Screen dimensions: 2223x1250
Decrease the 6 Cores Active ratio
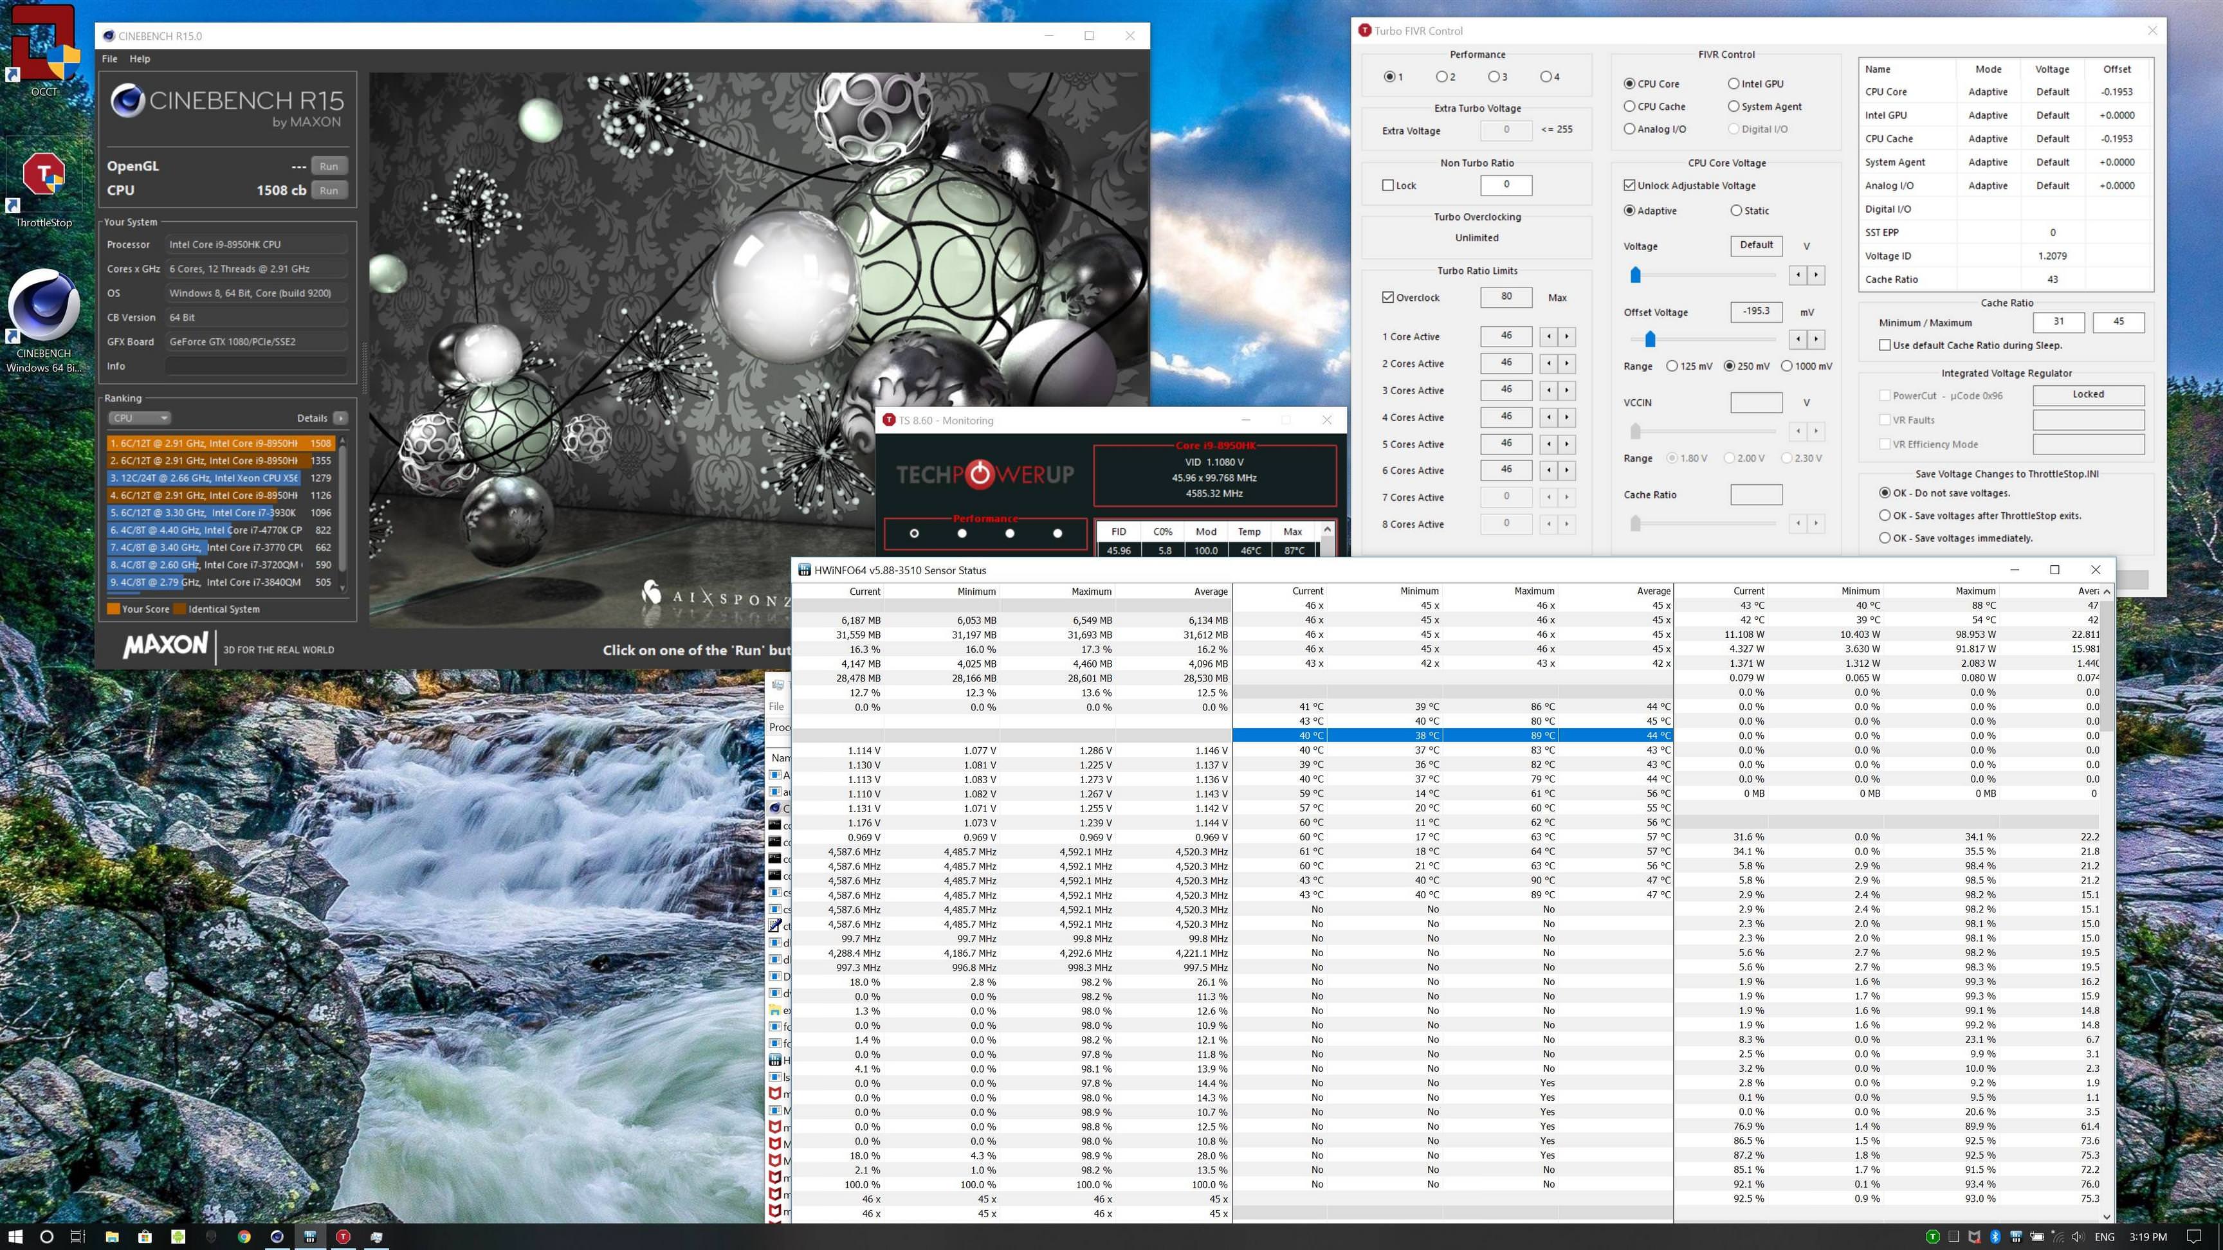pyautogui.click(x=1549, y=470)
